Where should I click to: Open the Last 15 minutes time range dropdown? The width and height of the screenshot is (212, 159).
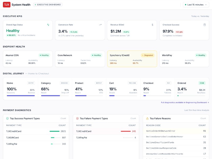(x=196, y=5)
